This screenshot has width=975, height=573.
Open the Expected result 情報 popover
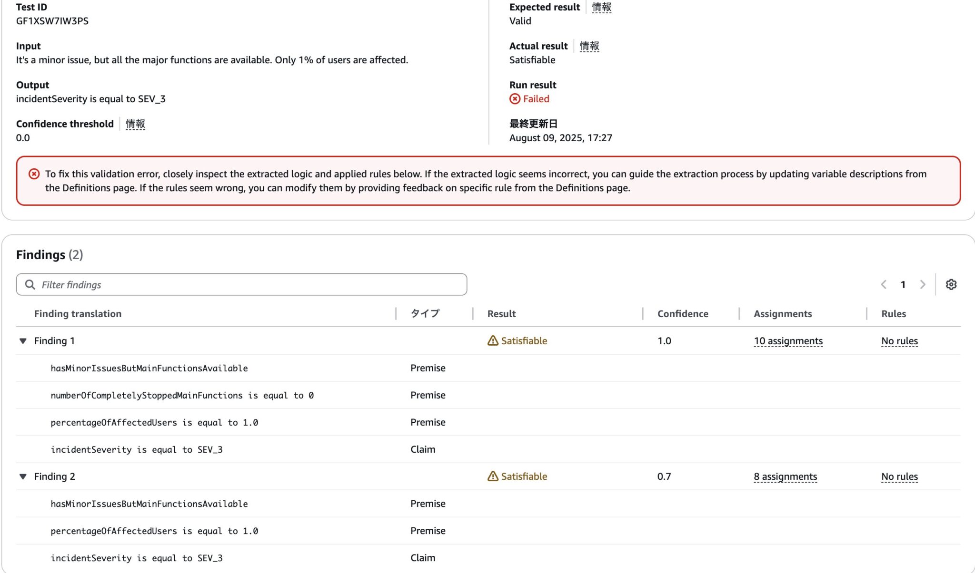[x=600, y=7]
